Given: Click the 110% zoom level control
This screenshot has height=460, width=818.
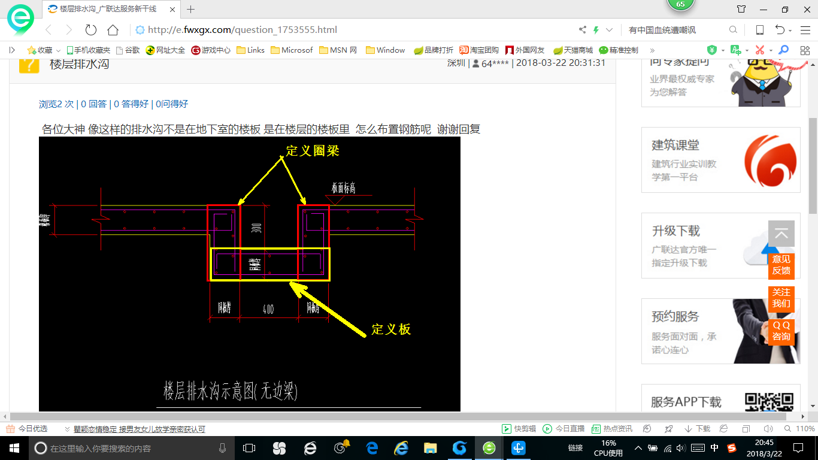Looking at the screenshot, I should tap(800, 429).
